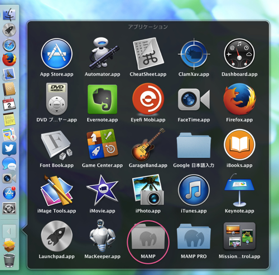Open Messages speech bubble in the Dock
Image resolution: width=279 pixels, height=275 pixels.
[x=9, y=164]
